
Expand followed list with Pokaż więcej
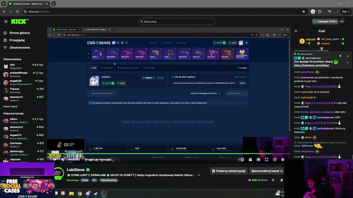coord(10,106)
